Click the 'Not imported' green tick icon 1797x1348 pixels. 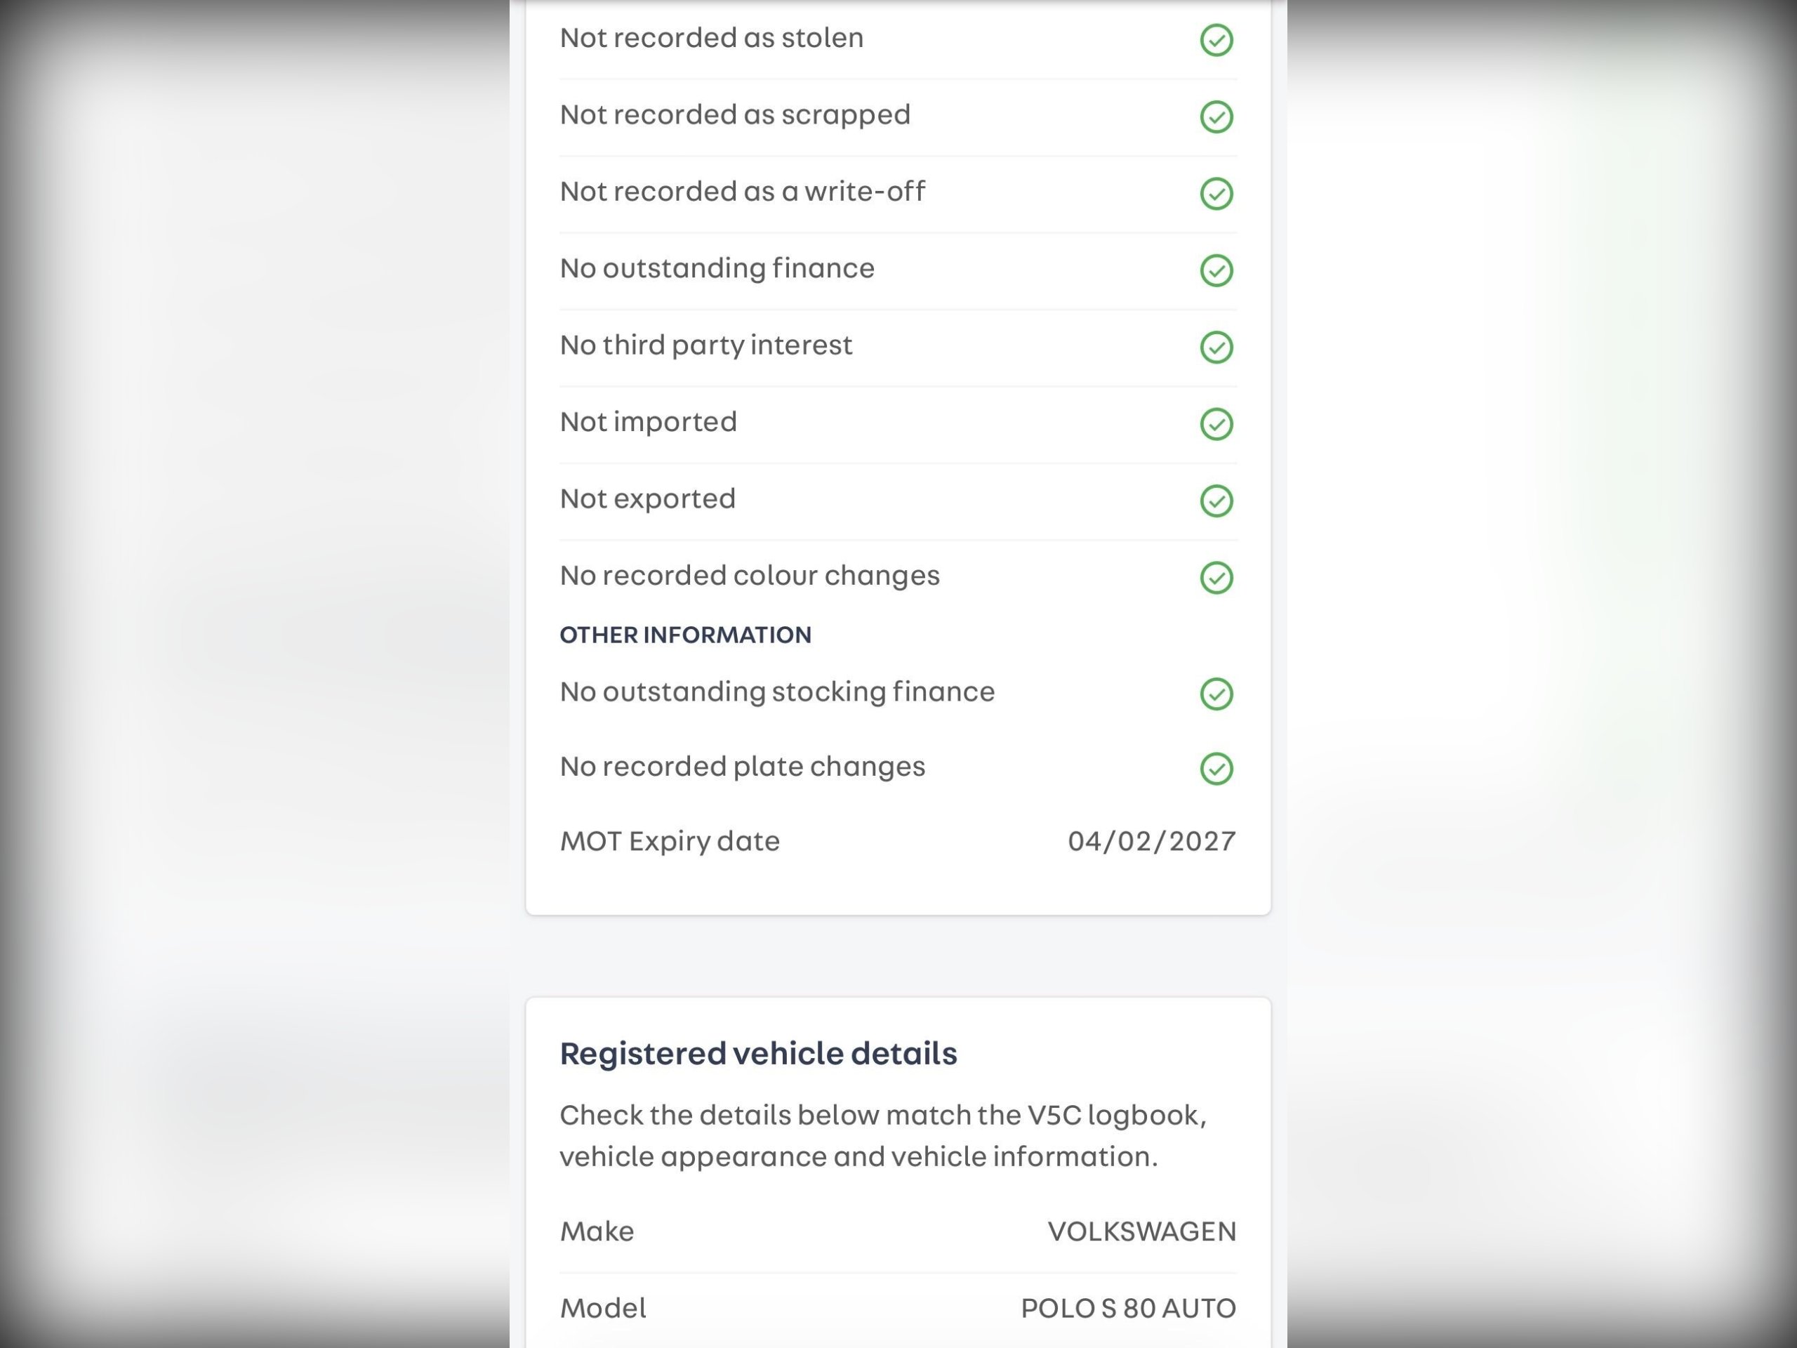point(1216,424)
